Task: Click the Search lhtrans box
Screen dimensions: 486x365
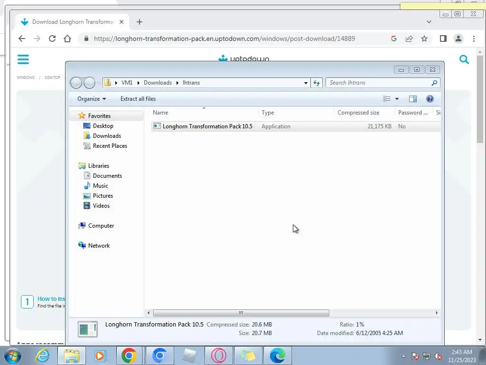Action: point(383,83)
